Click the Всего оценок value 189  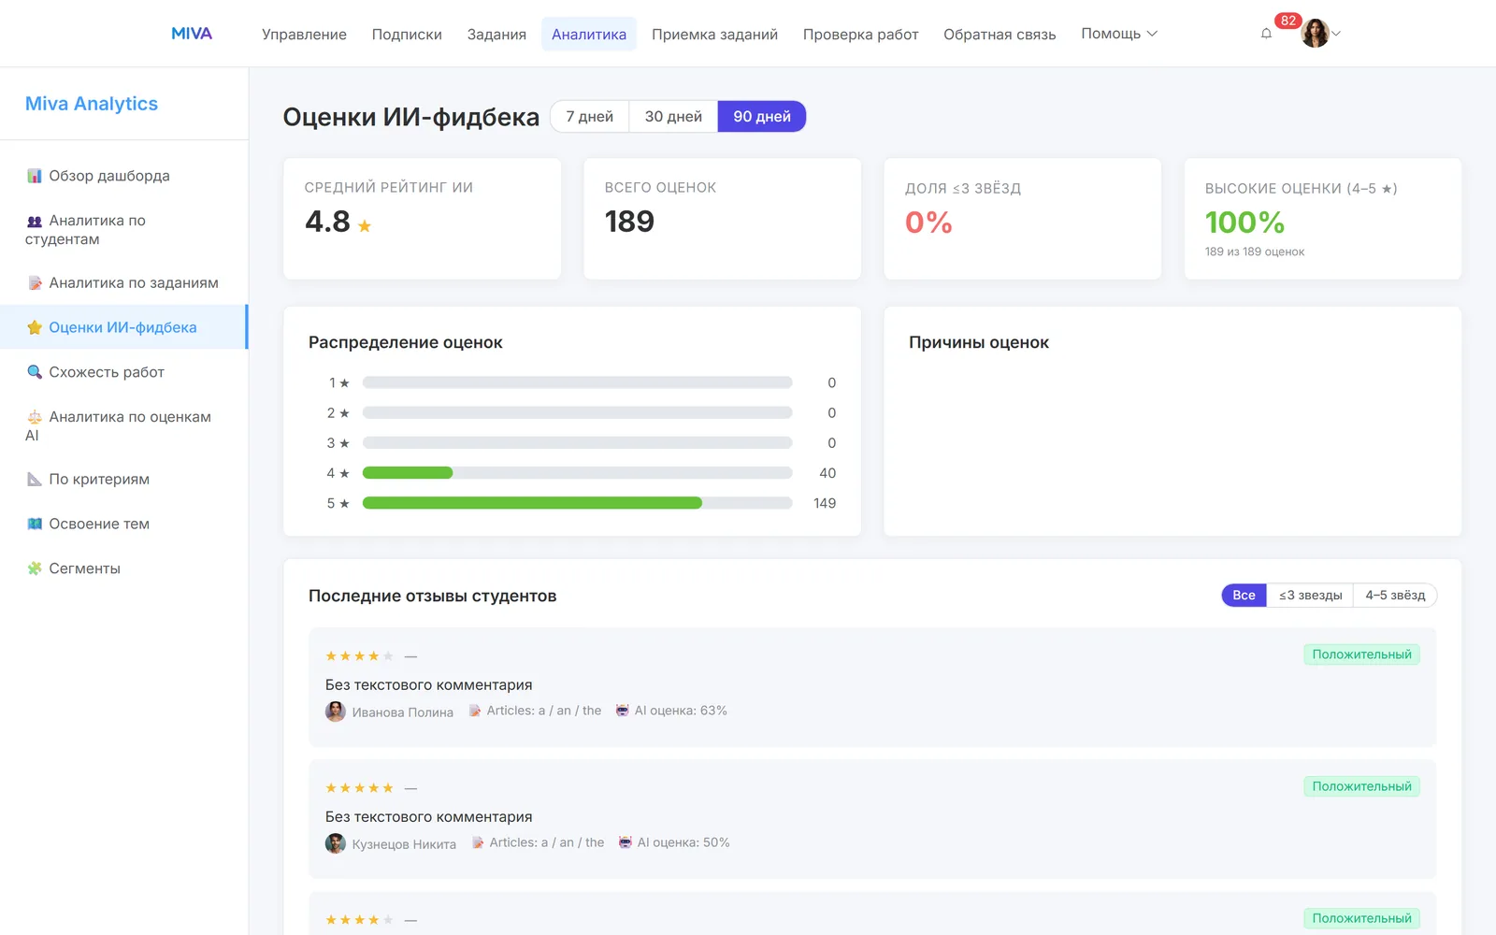629,222
